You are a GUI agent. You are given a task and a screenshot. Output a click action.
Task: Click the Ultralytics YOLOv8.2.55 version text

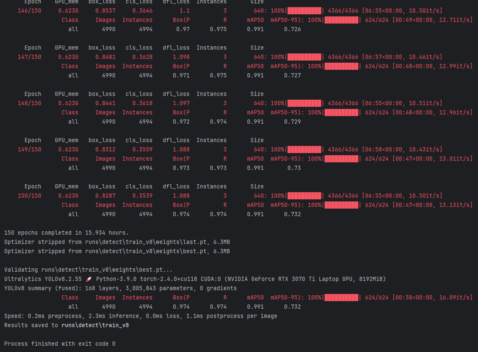43,279
